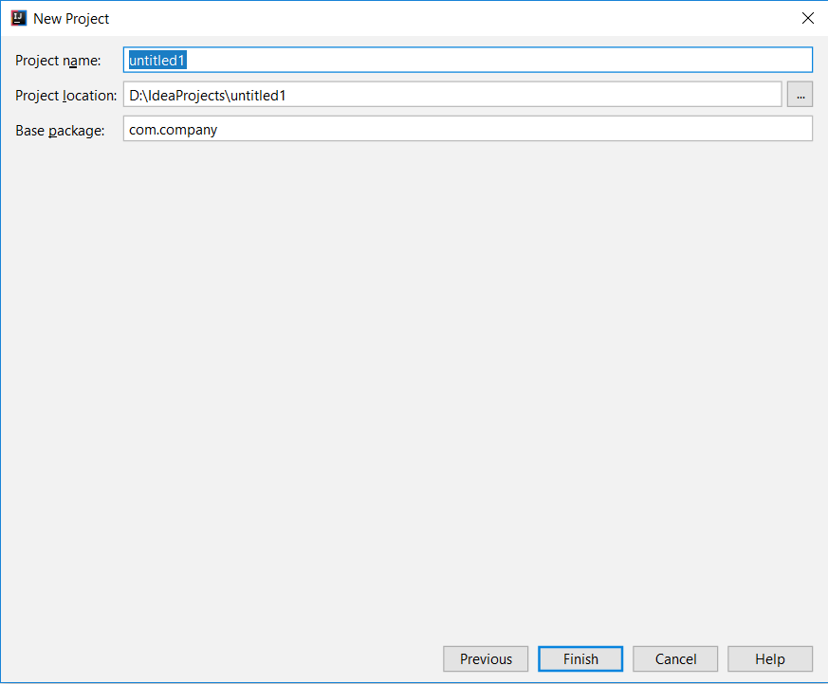
Task: Close the New Project dialog with the X
Action: pos(807,17)
